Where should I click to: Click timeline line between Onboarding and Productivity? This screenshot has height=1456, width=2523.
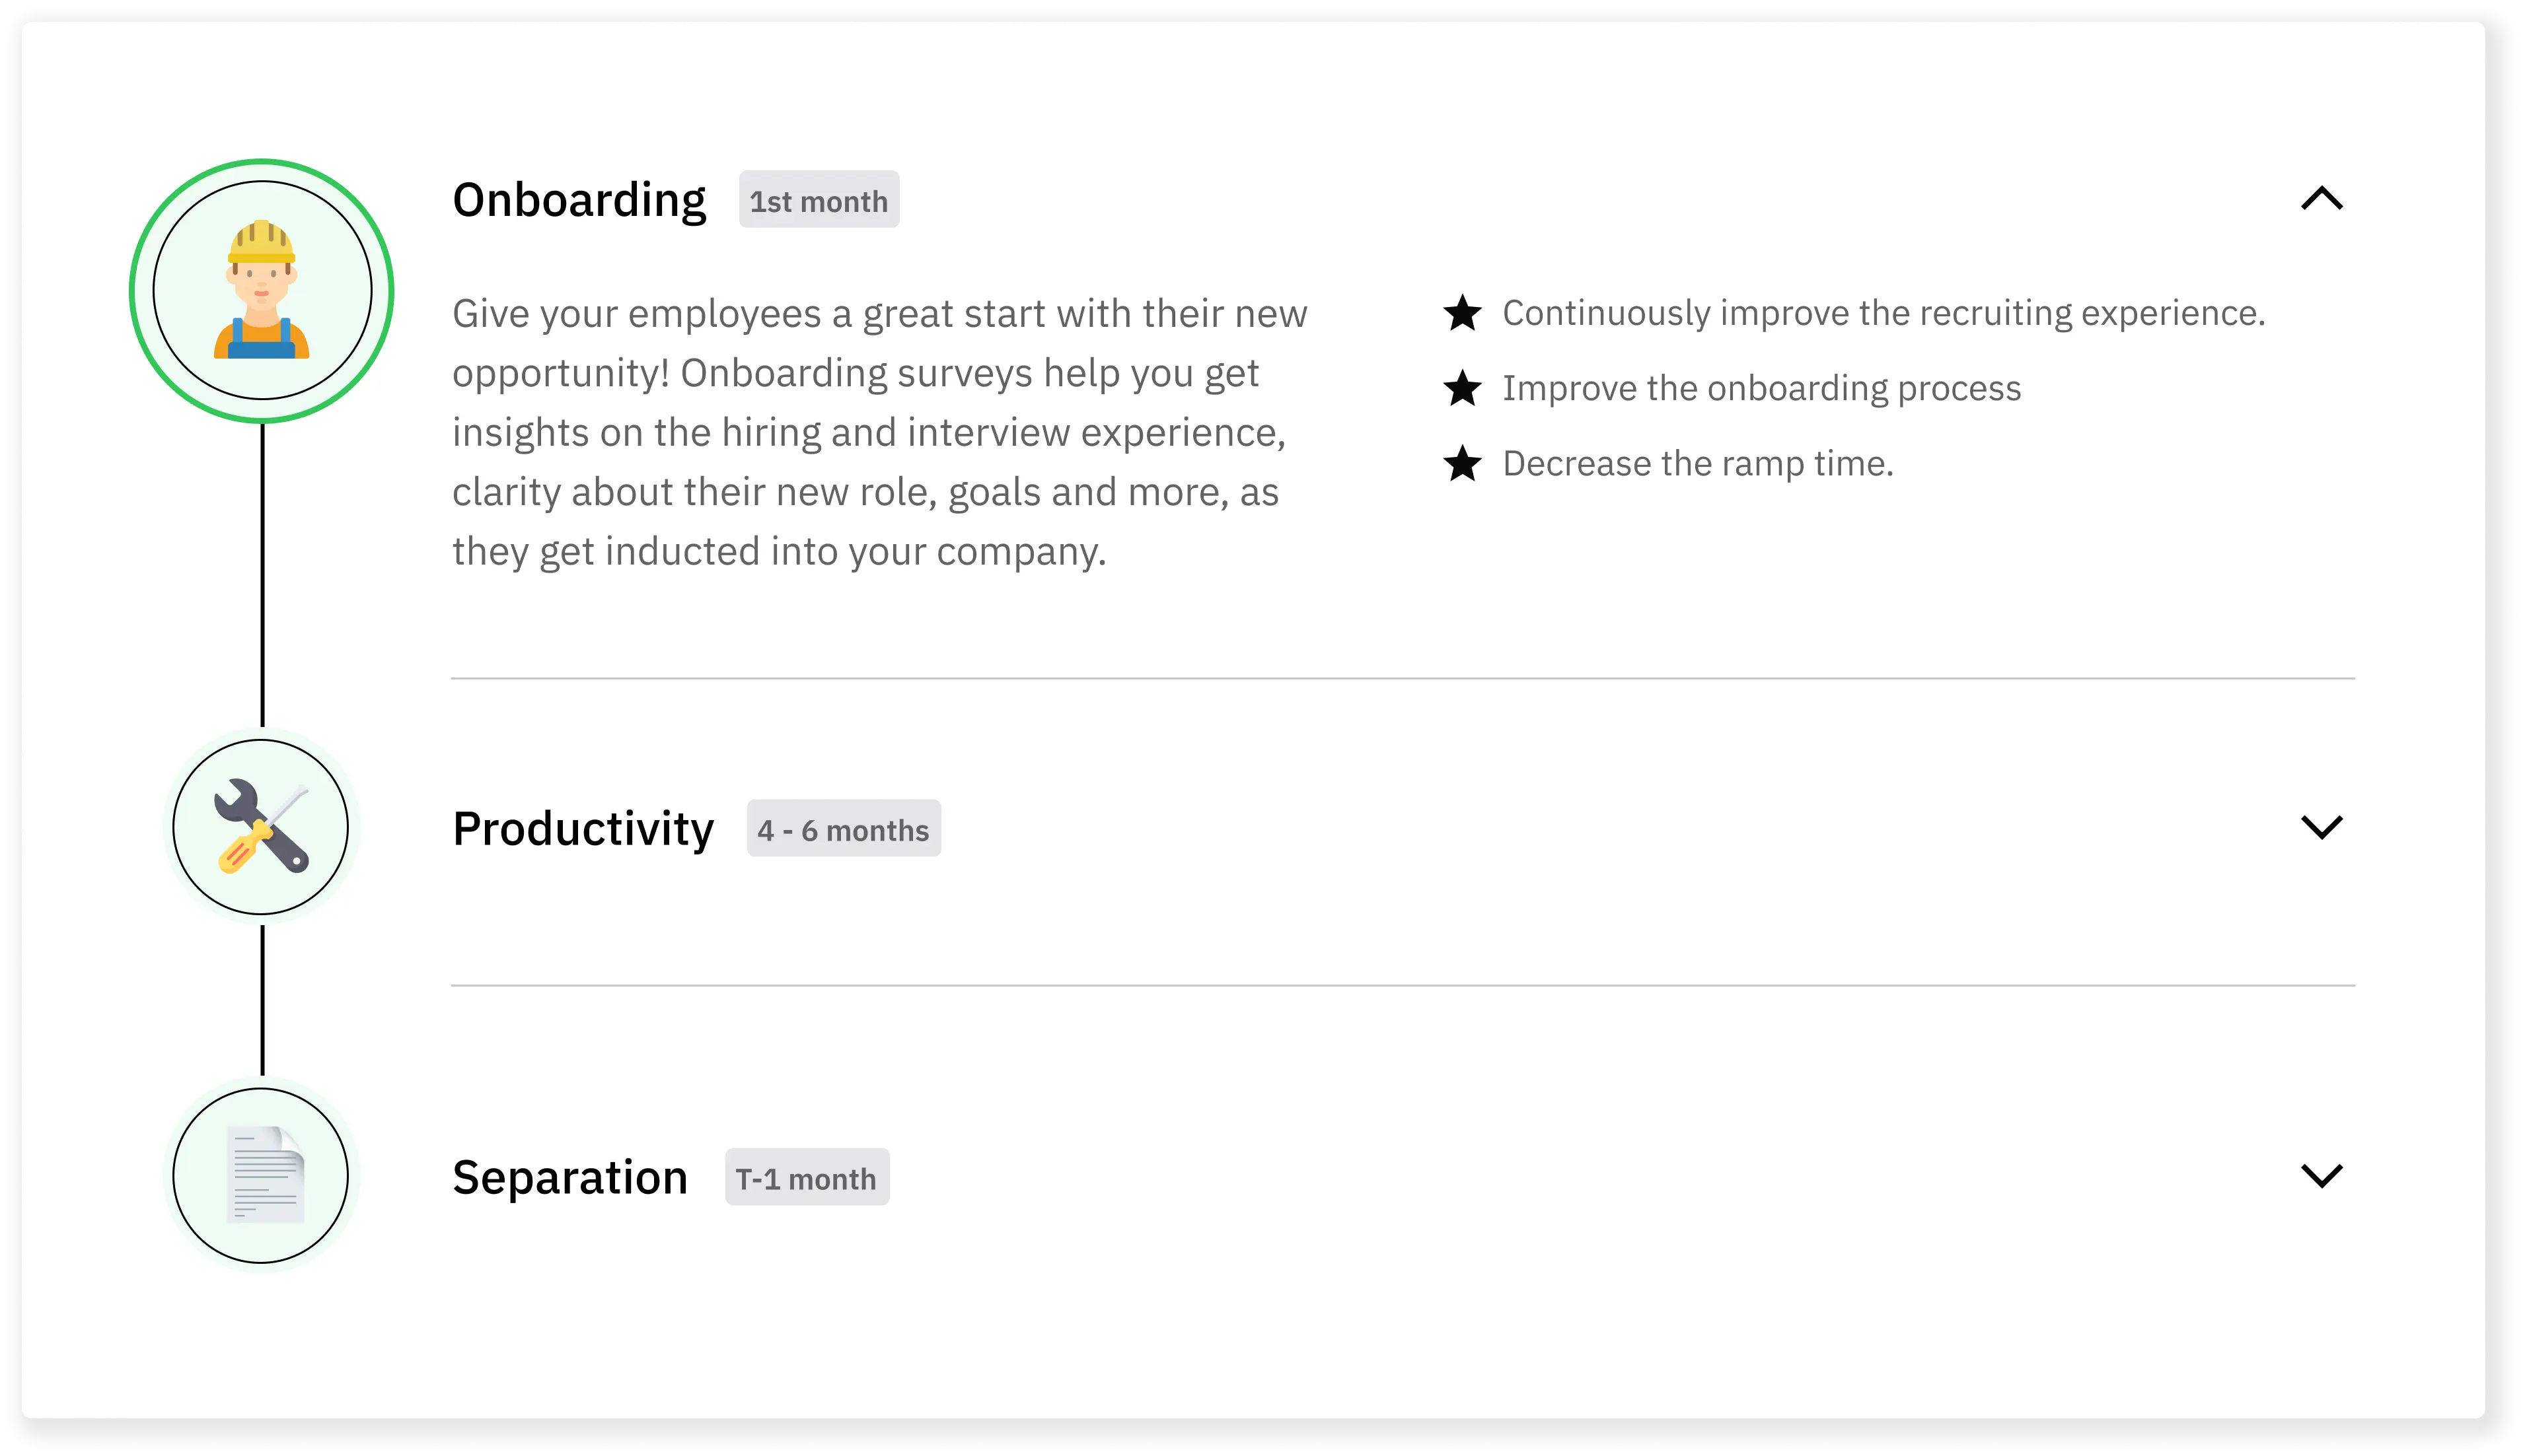coord(262,575)
